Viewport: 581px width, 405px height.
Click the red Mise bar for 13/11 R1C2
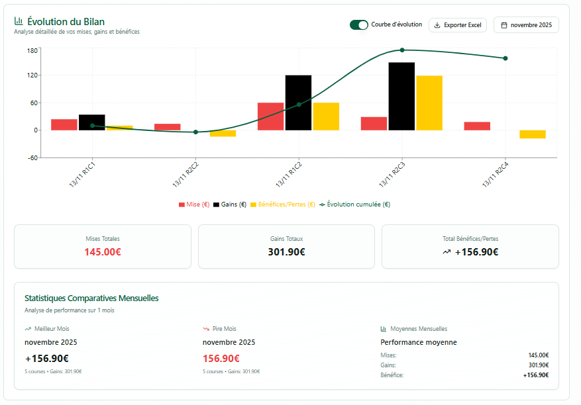pyautogui.click(x=270, y=116)
